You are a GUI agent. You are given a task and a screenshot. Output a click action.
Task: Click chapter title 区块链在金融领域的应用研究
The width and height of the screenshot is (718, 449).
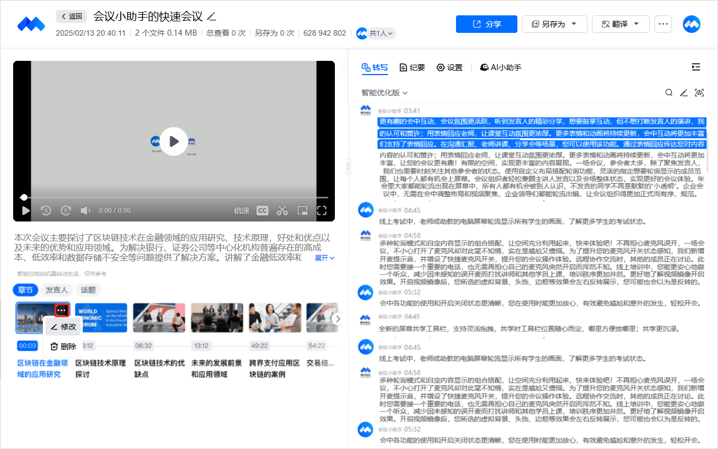click(42, 369)
